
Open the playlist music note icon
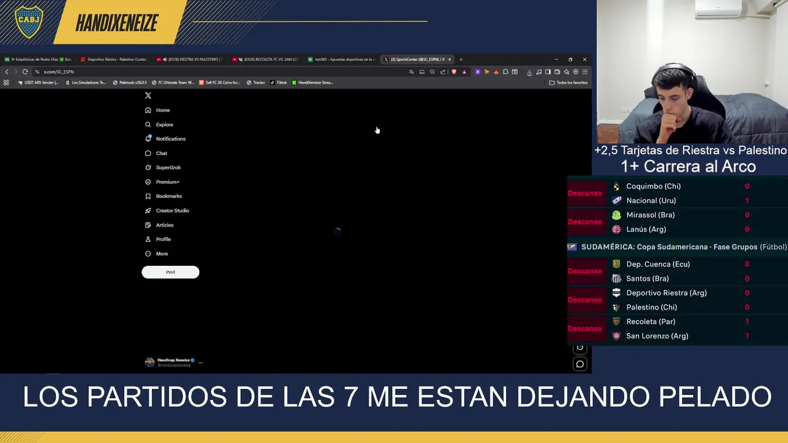pyautogui.click(x=539, y=72)
